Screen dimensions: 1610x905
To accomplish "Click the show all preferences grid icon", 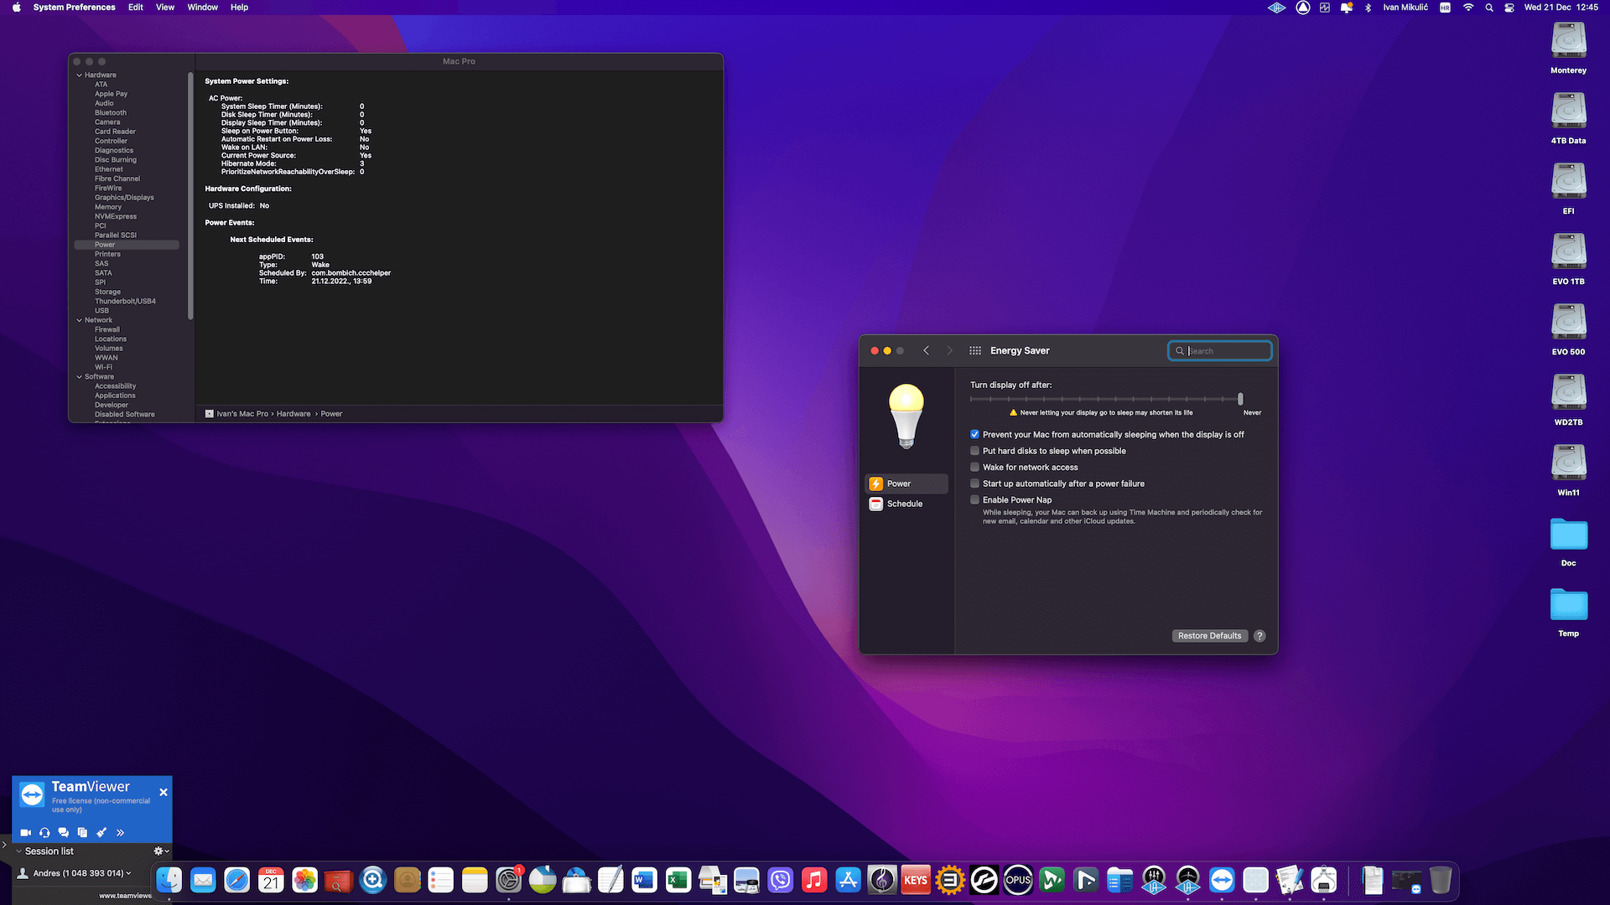I will coord(975,351).
